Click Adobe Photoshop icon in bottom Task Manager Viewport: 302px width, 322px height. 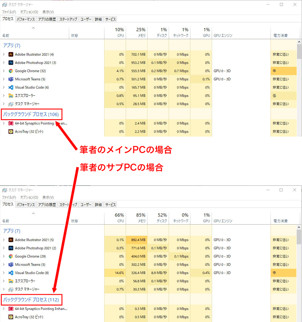(11, 248)
